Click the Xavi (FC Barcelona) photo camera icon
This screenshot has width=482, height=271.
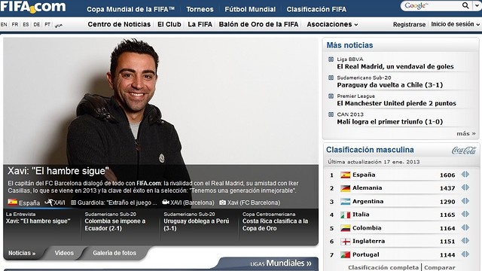(x=223, y=202)
